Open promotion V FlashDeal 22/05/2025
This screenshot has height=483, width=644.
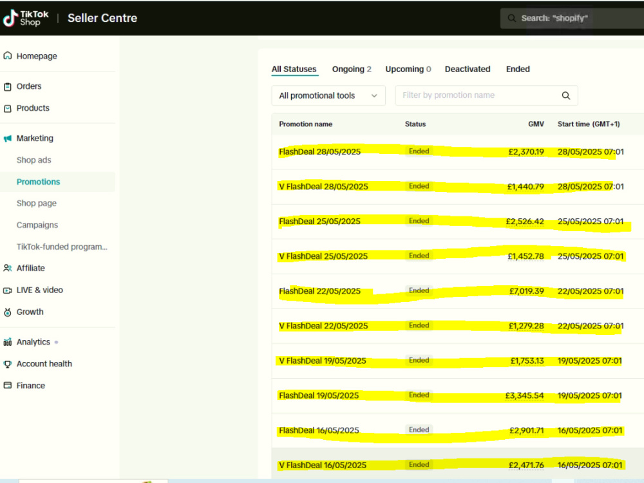point(323,326)
